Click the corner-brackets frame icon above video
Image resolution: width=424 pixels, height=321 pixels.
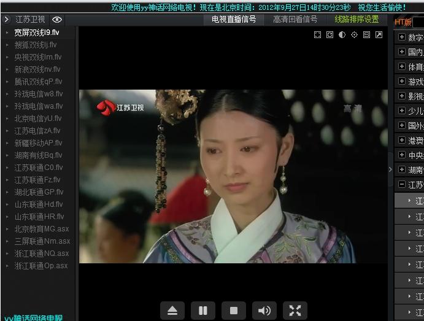click(318, 35)
